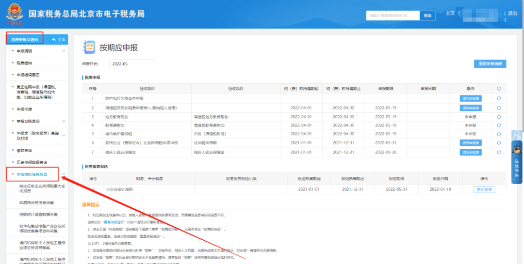Expand the 申报清册 menu chevron
This screenshot has width=524, height=264.
[64, 51]
